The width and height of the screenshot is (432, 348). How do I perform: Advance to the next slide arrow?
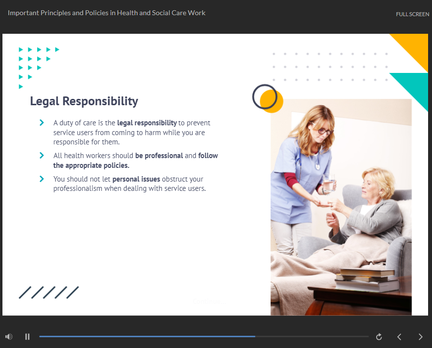420,337
